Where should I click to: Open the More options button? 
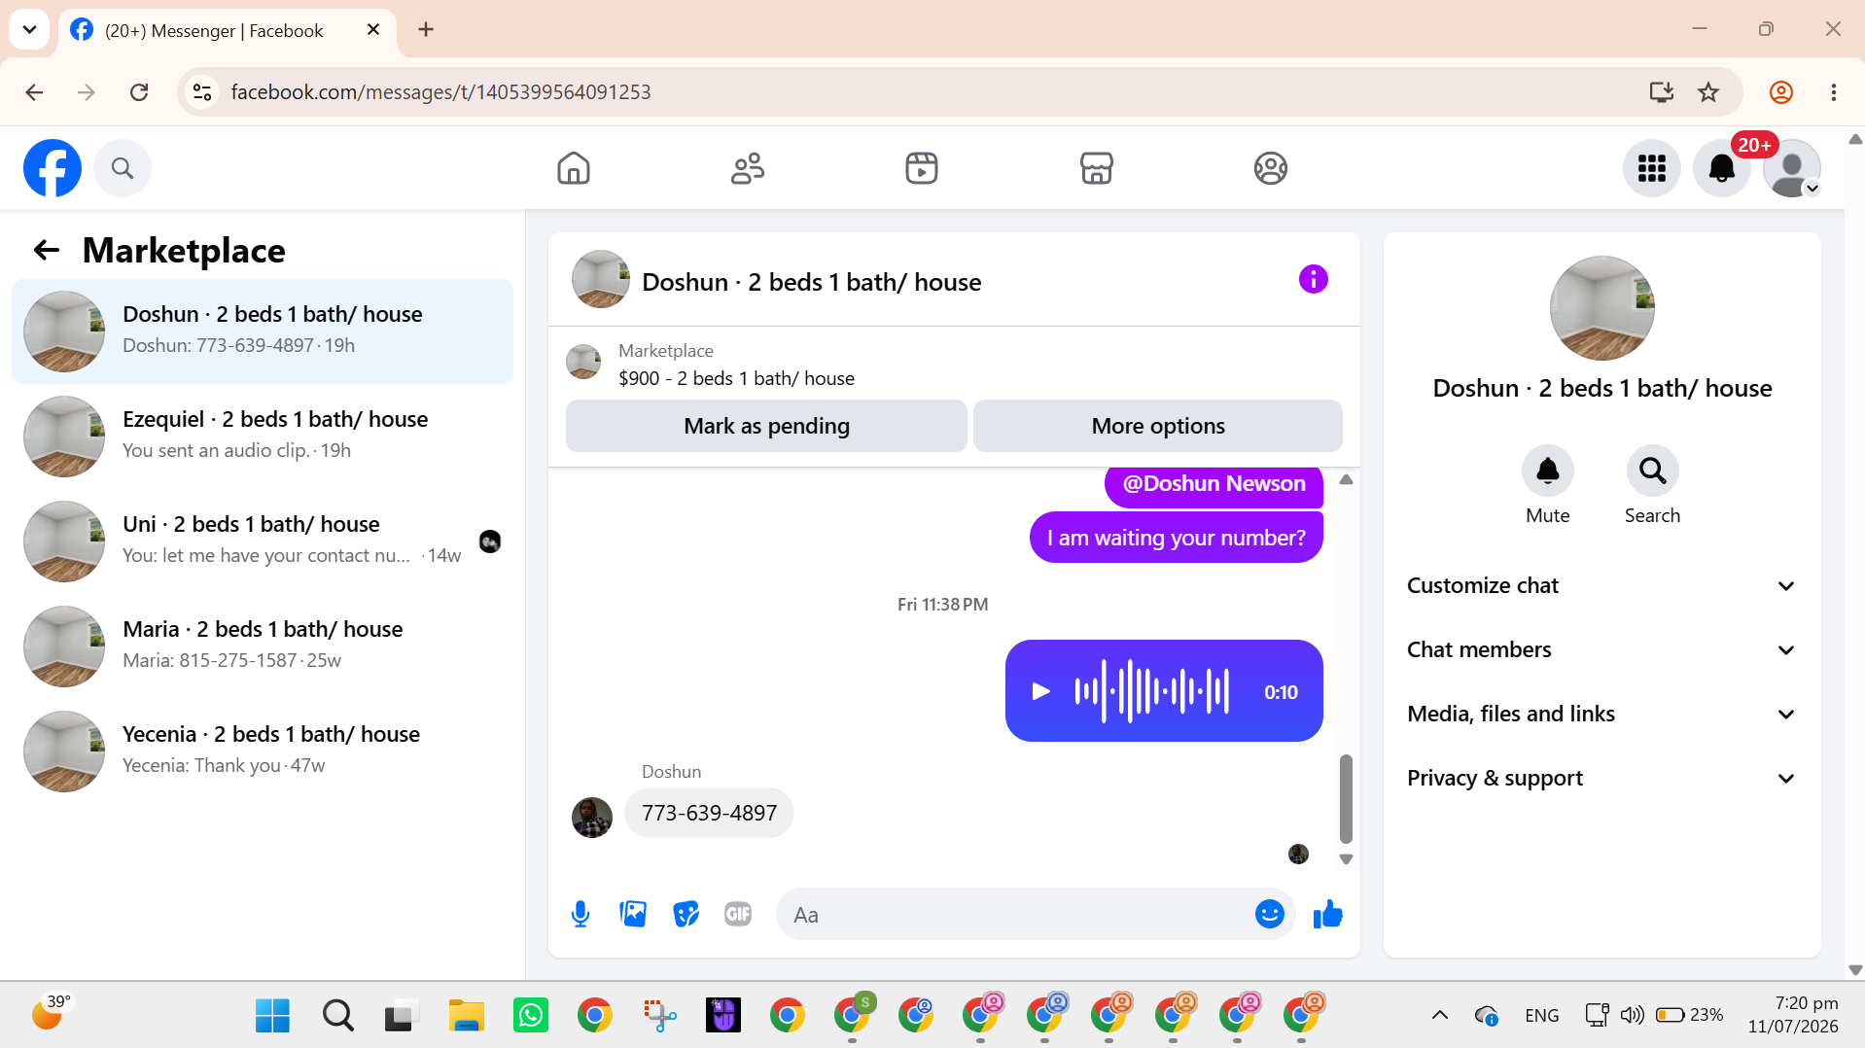point(1157,426)
